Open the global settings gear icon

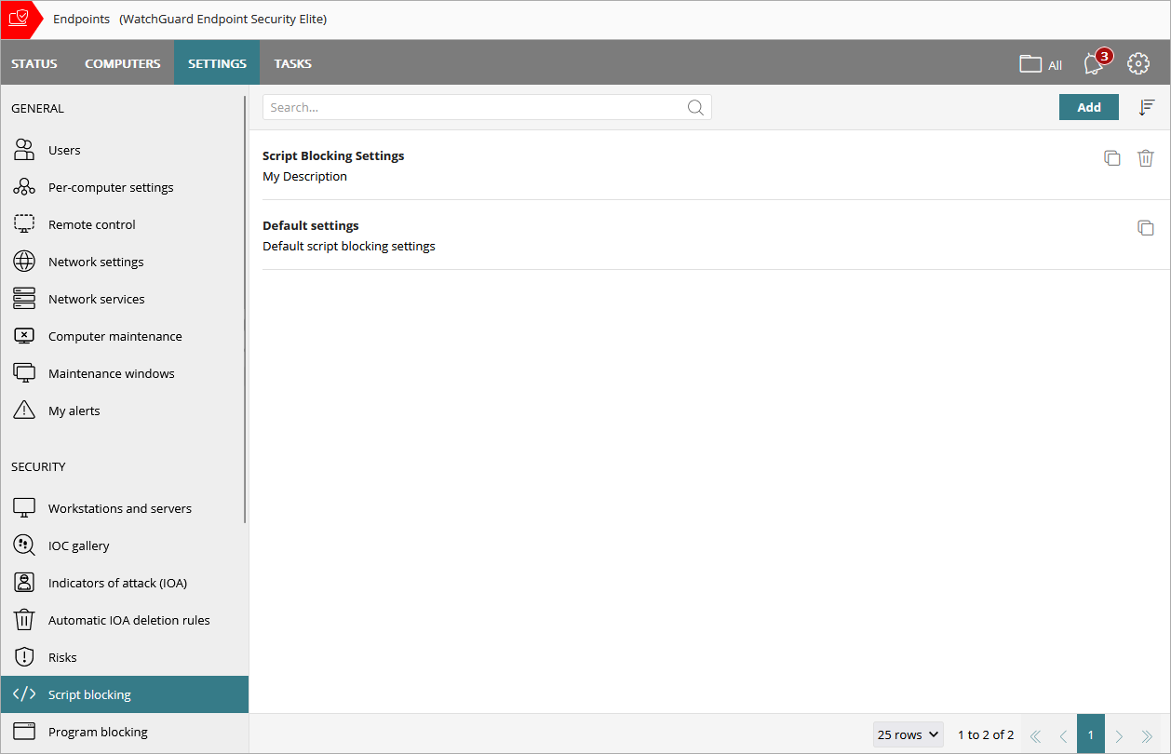1138,63
